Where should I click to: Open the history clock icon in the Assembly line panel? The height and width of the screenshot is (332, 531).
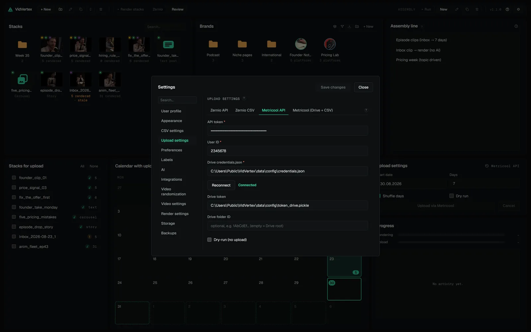pos(516,26)
